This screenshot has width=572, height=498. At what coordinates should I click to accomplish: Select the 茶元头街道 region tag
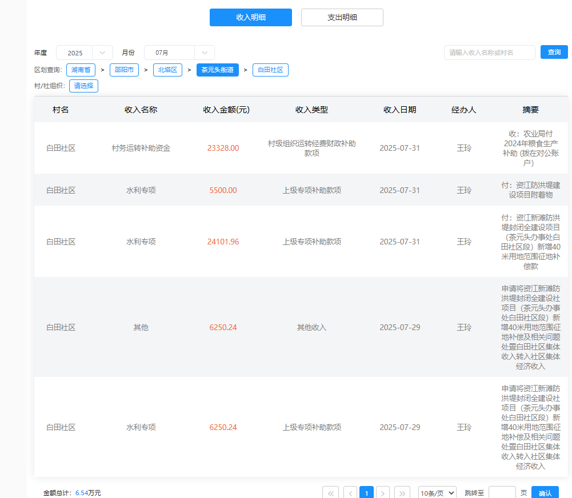(217, 70)
